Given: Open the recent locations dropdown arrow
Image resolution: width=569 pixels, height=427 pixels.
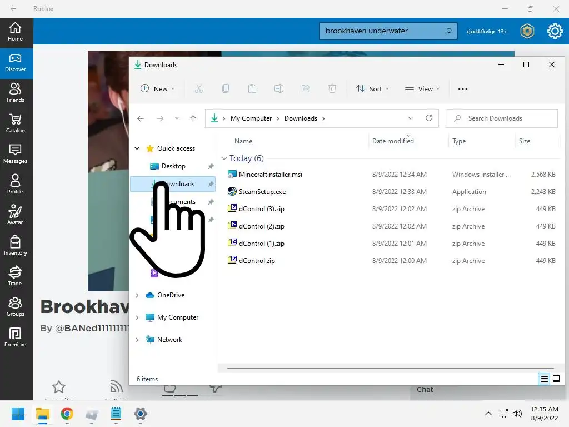Looking at the screenshot, I should click(x=177, y=118).
